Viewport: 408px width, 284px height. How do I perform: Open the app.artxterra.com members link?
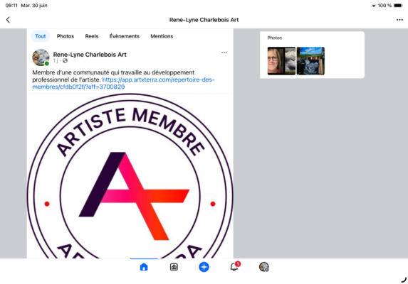coord(123,83)
